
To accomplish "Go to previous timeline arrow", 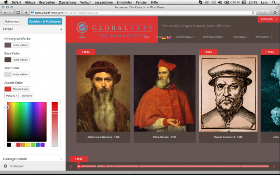I will (x=71, y=167).
